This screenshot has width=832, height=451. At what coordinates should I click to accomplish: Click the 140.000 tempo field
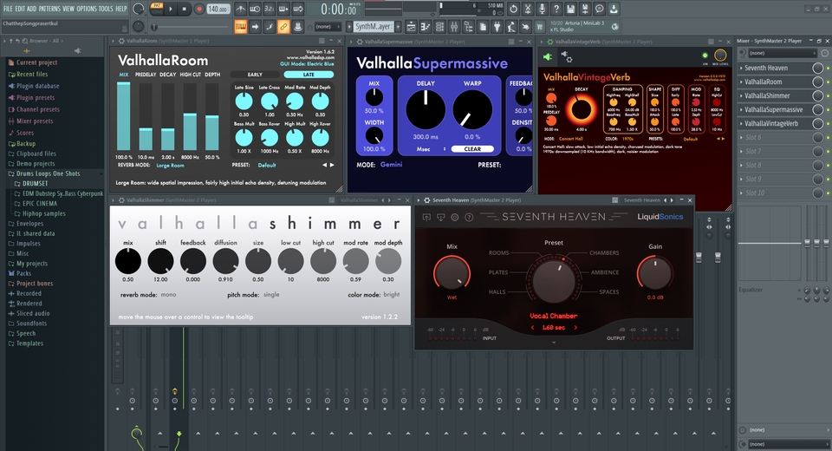[x=218, y=9]
